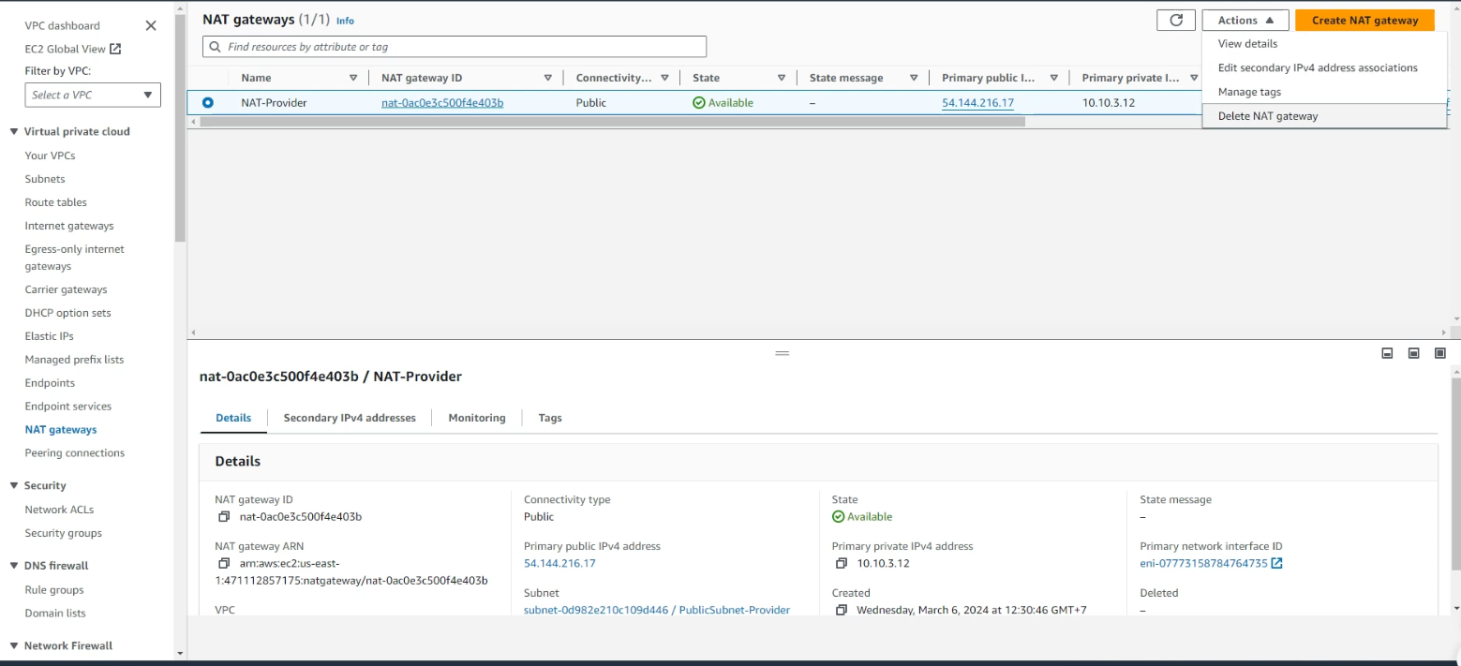Image resolution: width=1461 pixels, height=666 pixels.
Task: Click the Create NAT gateway button
Action: (1364, 21)
